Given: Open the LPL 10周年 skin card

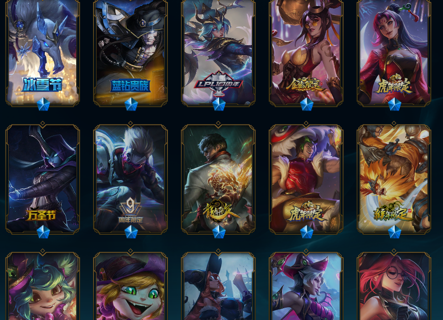Looking at the screenshot, I should click(219, 52).
